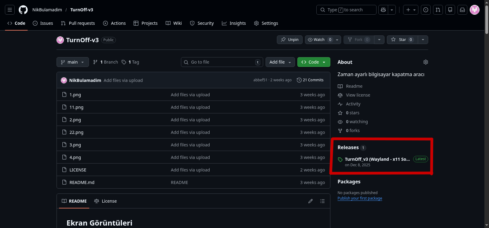Viewport: 489px width, 228px height.
Task: Expand the main branch selector
Action: point(73,62)
